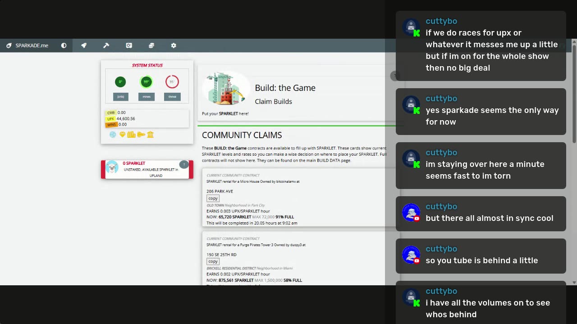The image size is (577, 324).
Task: Click the yellow factory buildings icon
Action: coord(131,135)
